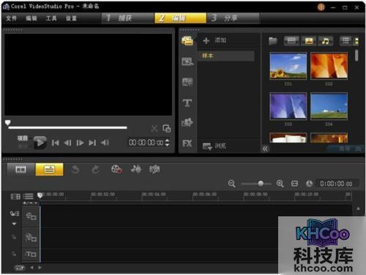Jump to project start
The height and width of the screenshot is (275, 366).
(x=55, y=142)
